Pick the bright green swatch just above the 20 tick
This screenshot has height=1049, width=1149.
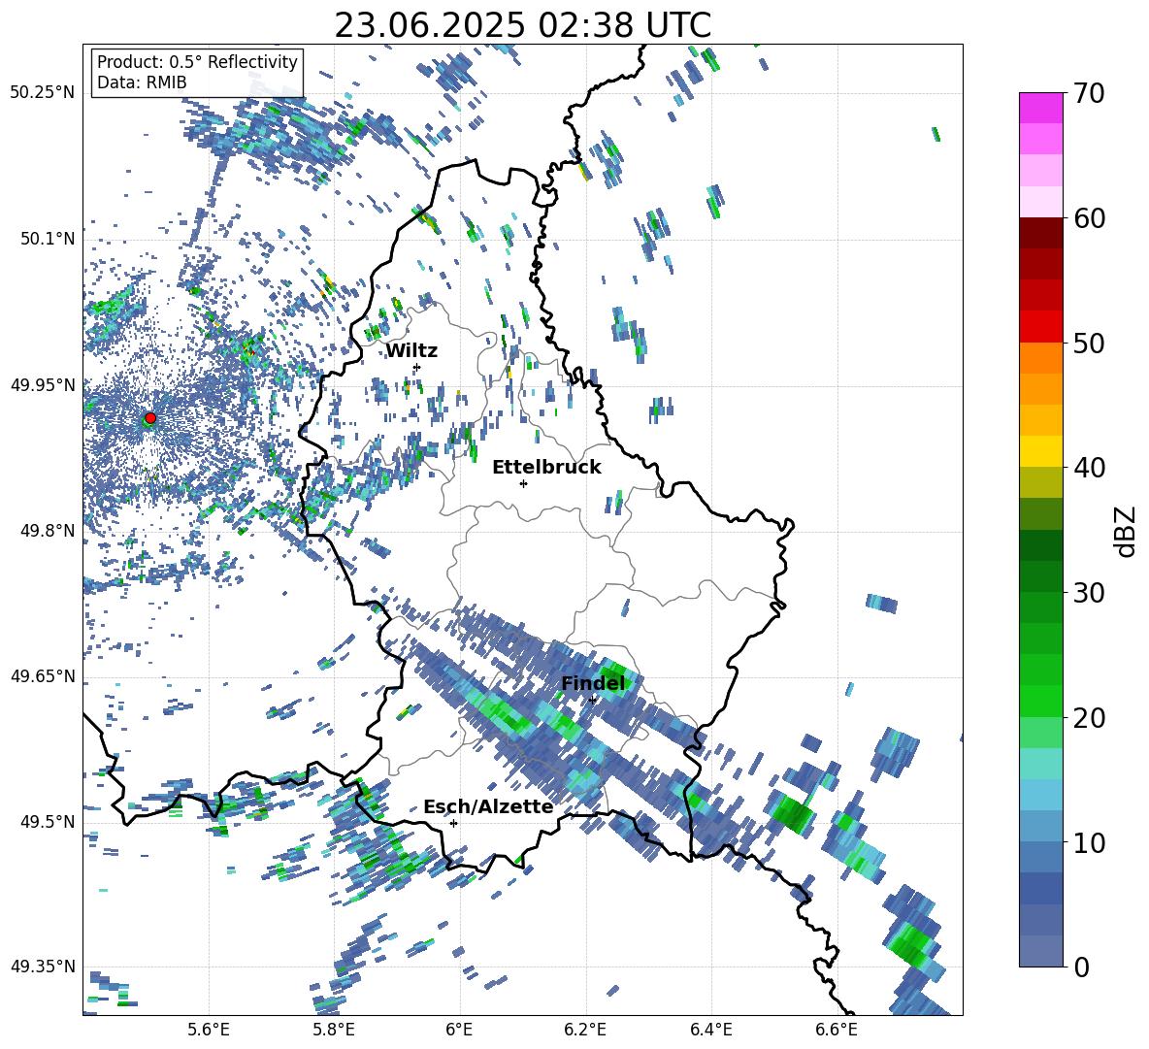pyautogui.click(x=1041, y=701)
